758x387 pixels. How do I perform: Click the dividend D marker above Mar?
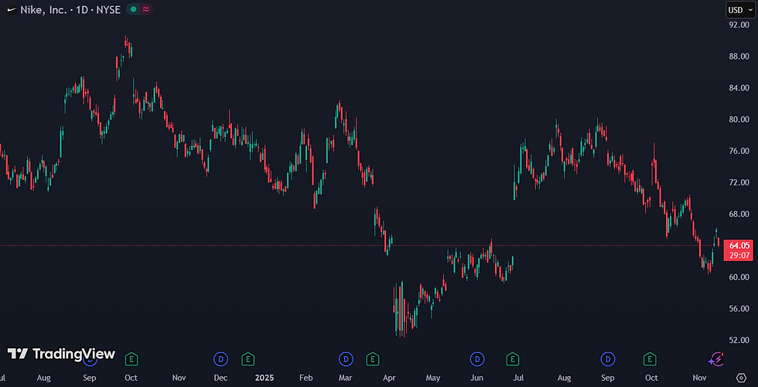(346, 359)
